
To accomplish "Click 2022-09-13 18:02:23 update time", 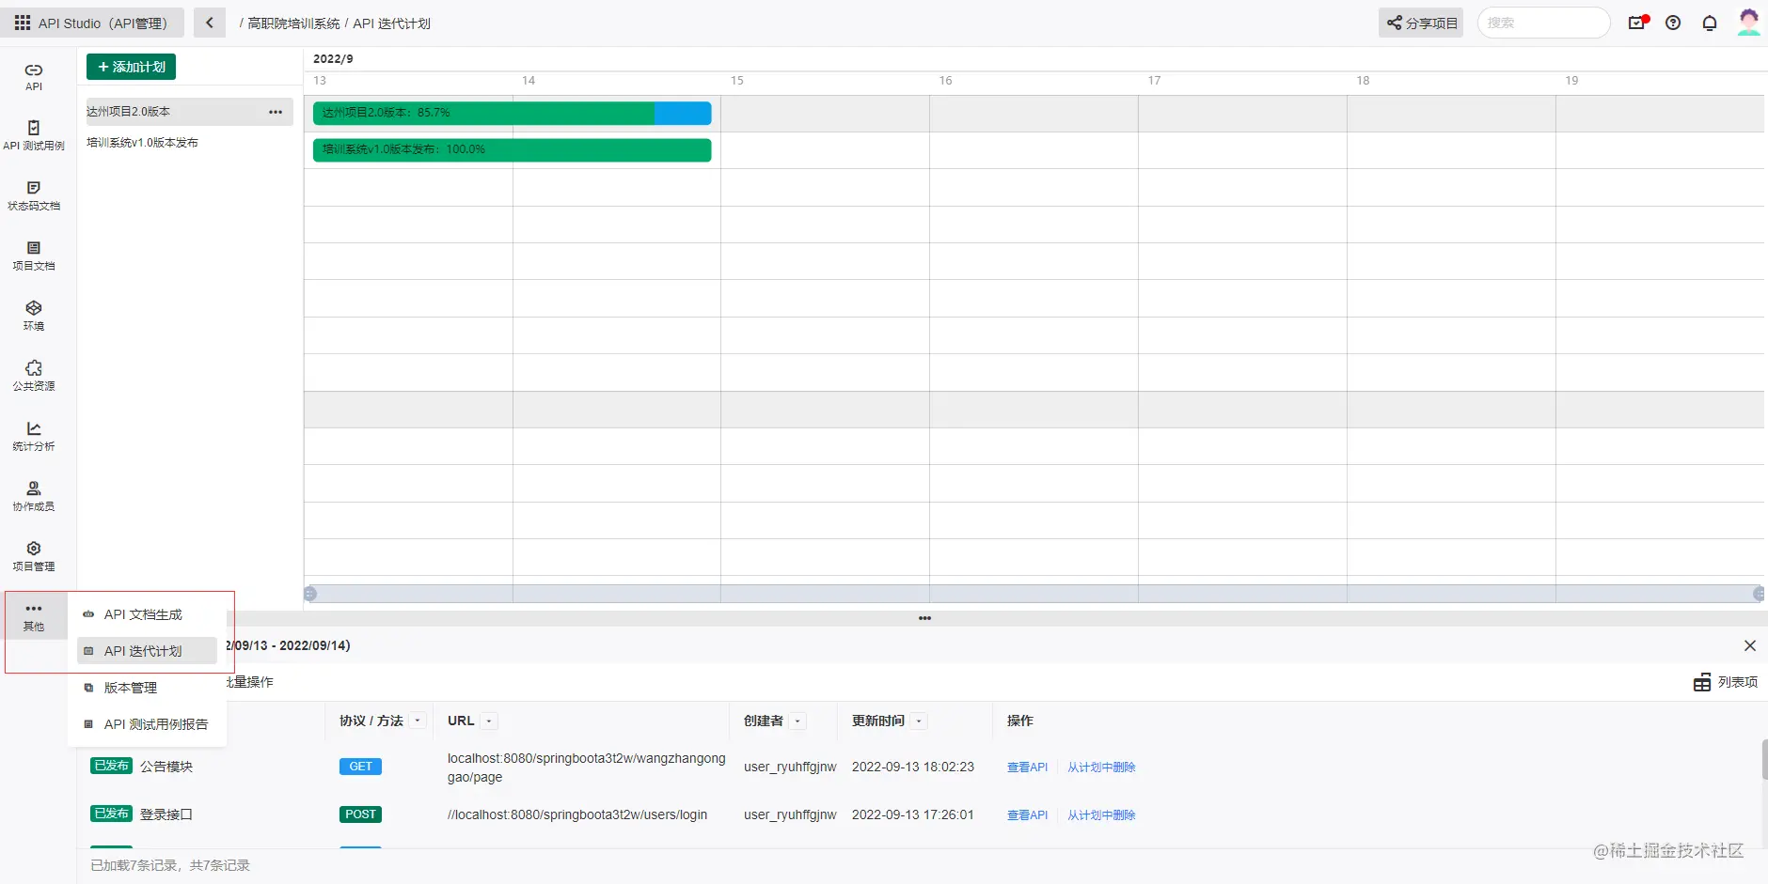I will coord(912,767).
